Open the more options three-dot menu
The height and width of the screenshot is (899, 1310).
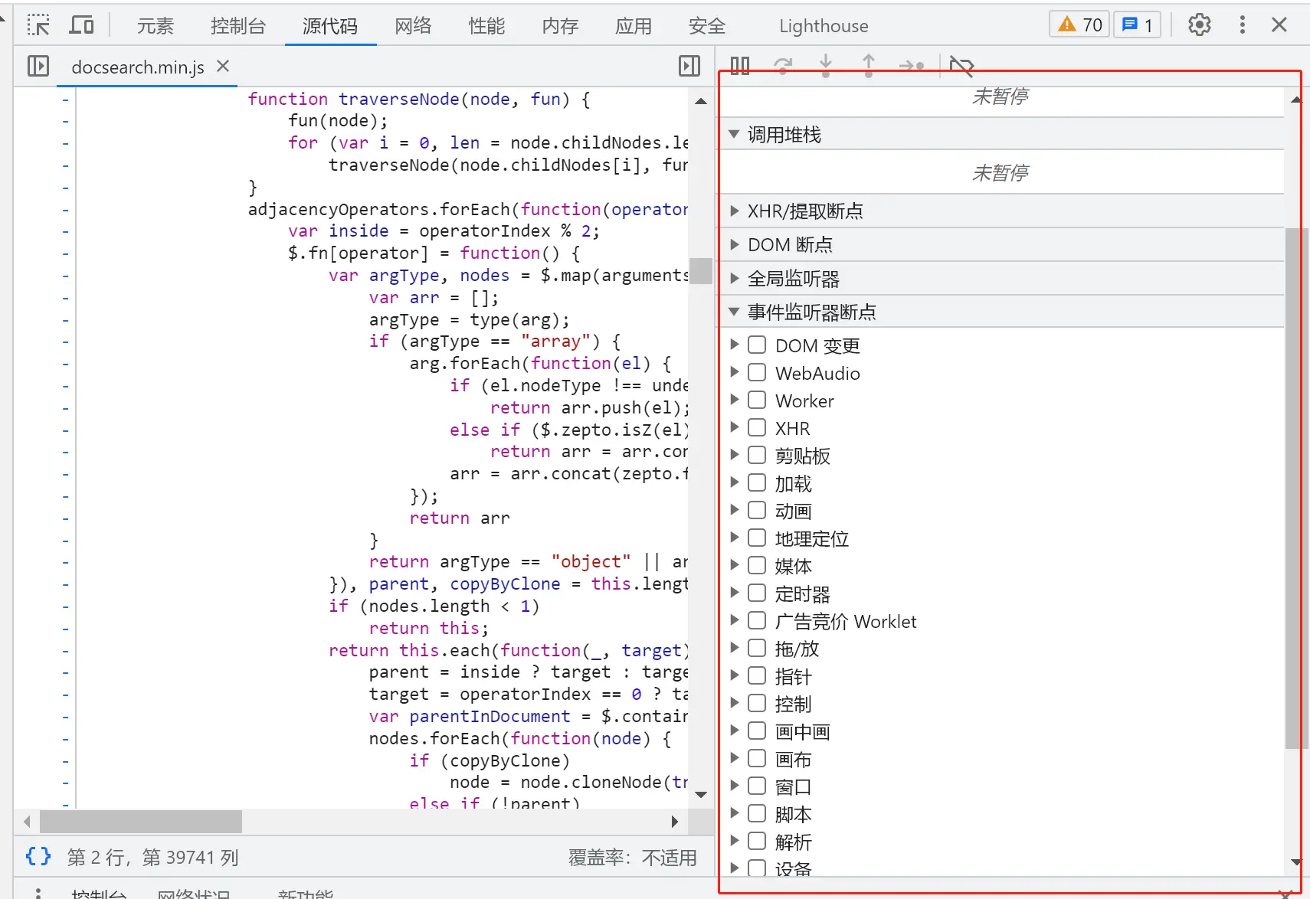[x=1242, y=25]
